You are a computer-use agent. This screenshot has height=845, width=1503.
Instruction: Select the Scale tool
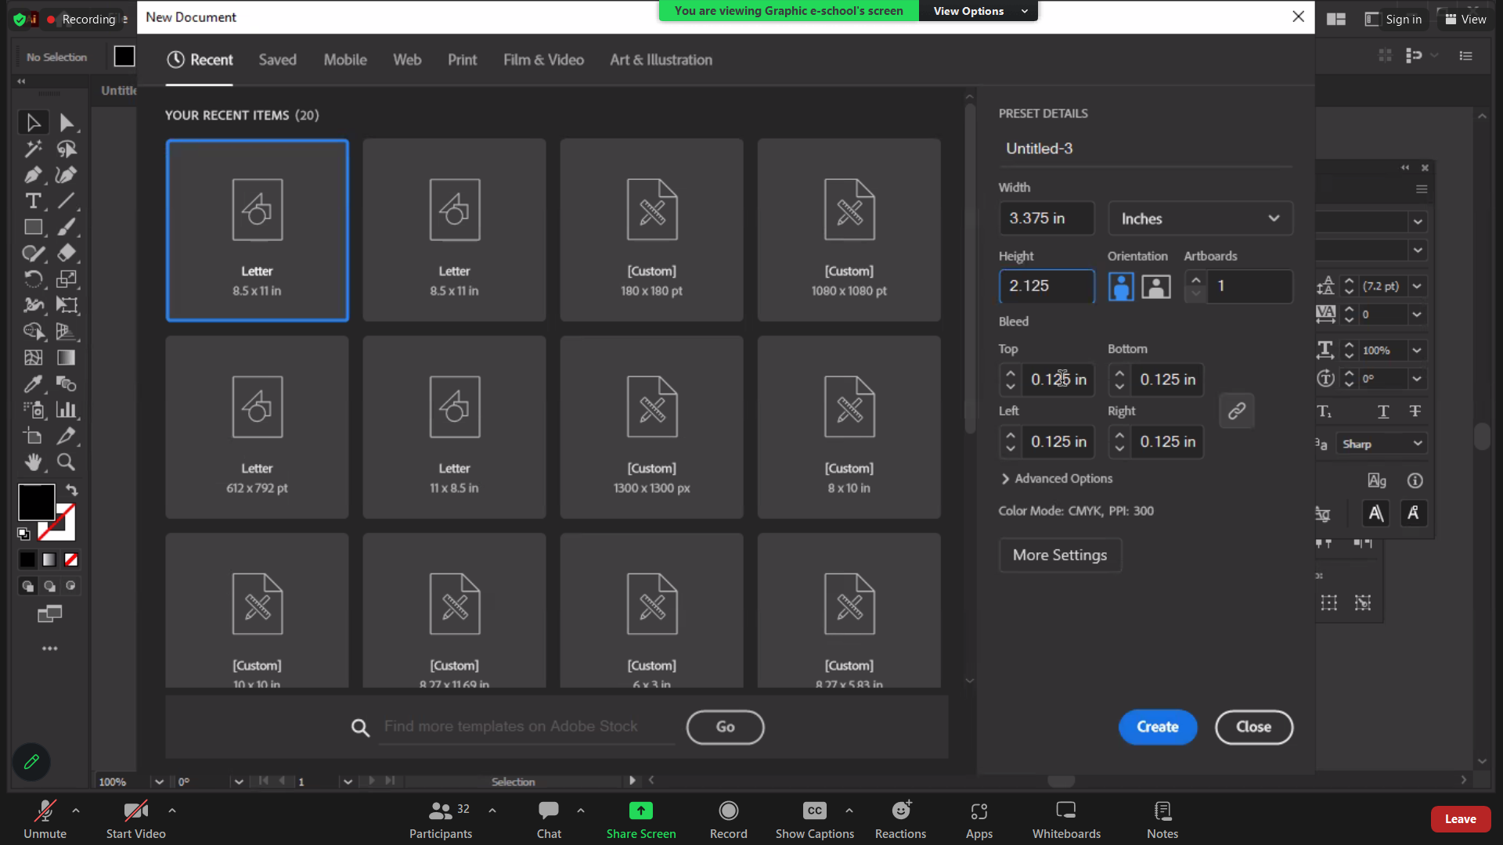pos(67,279)
